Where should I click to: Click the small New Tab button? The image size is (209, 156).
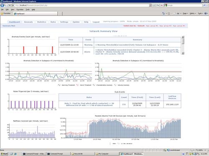coord(60,14)
